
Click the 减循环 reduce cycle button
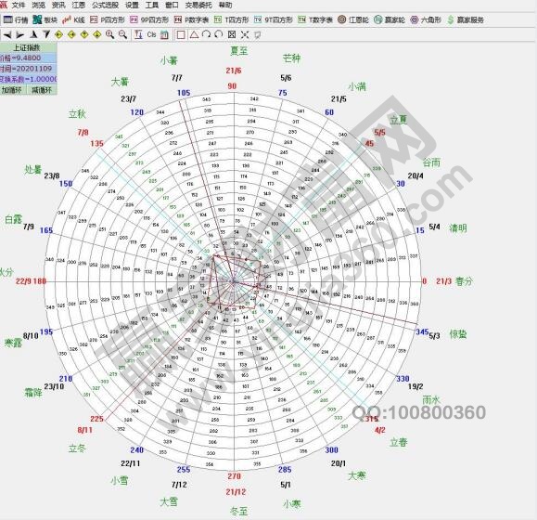coord(42,90)
